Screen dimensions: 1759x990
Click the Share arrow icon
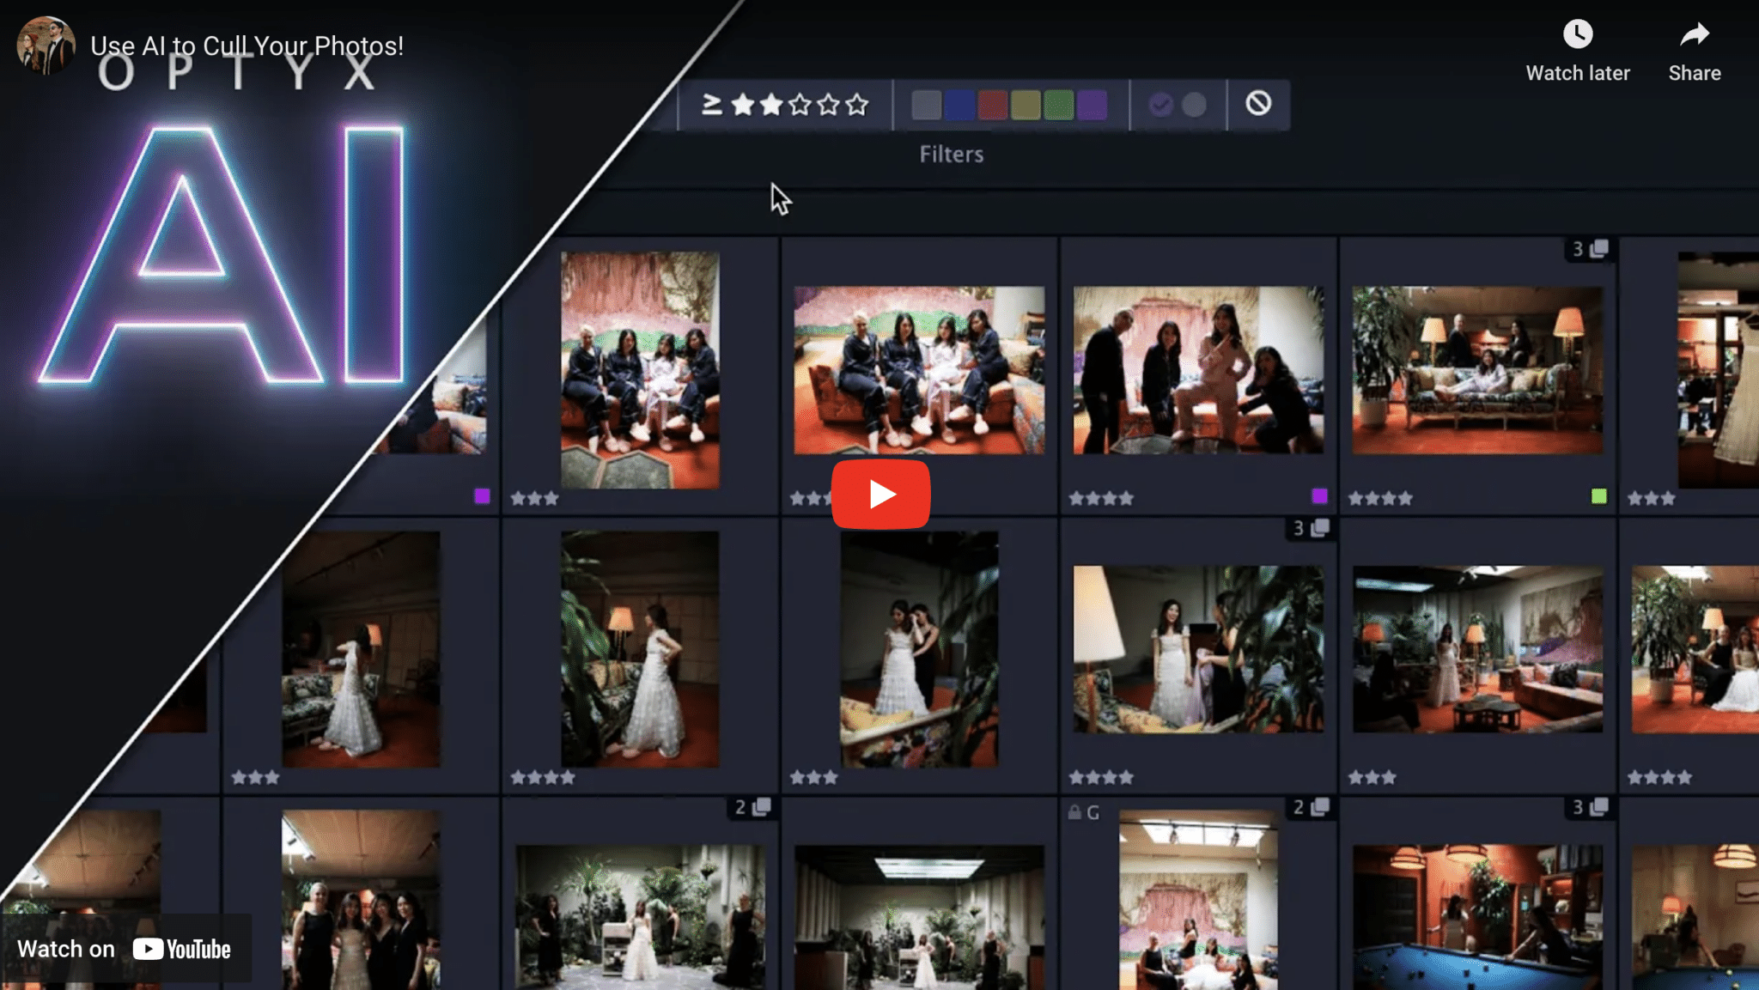pos(1694,35)
